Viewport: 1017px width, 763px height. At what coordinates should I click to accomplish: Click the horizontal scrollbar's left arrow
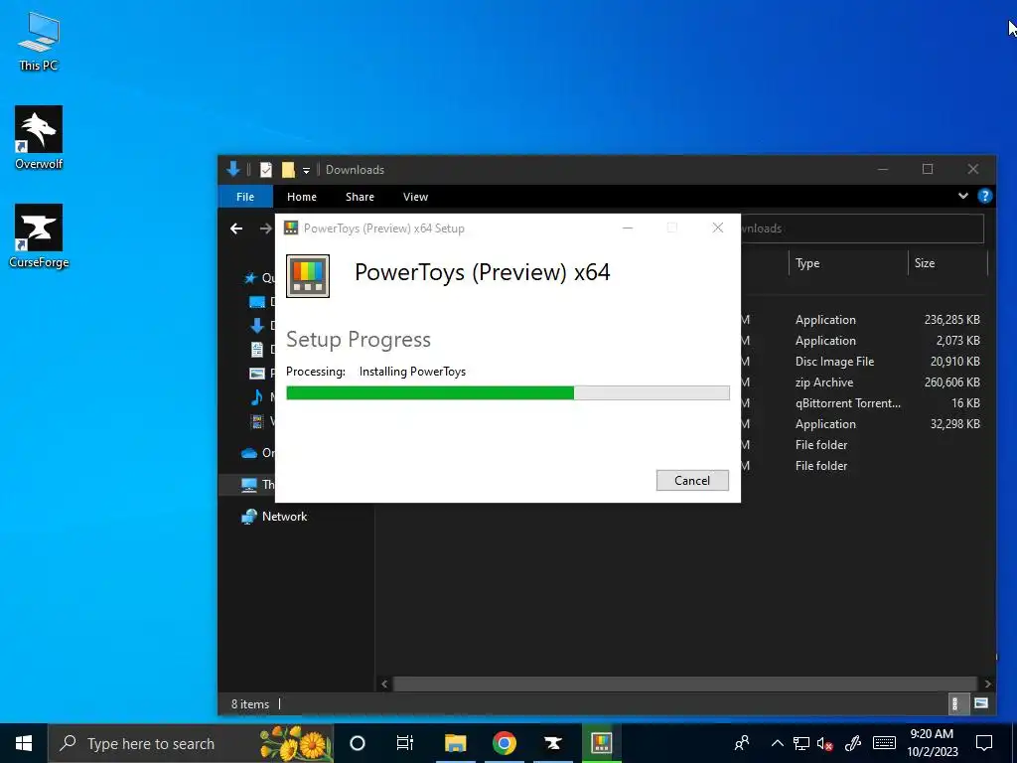tap(384, 684)
